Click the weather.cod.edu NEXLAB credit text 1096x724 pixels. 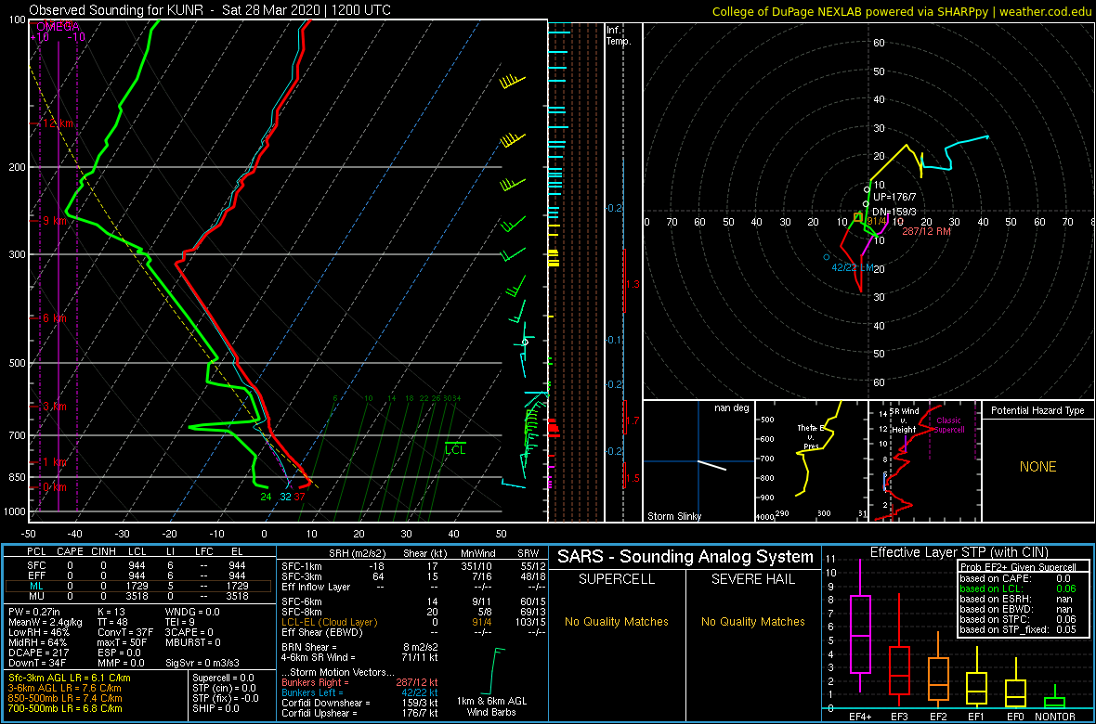pos(901,10)
